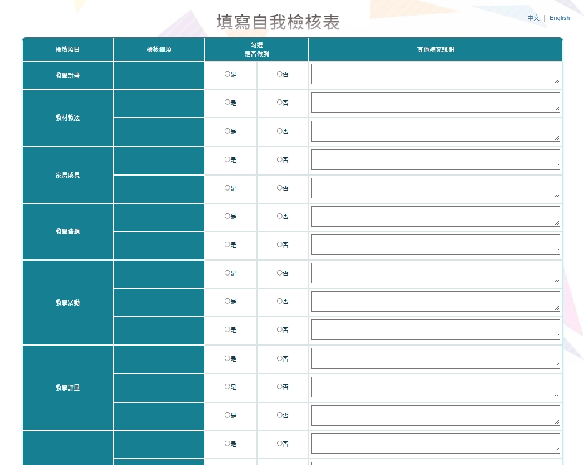Choose 否 for third 教學評量 row
The width and height of the screenshot is (584, 465).
pos(279,415)
